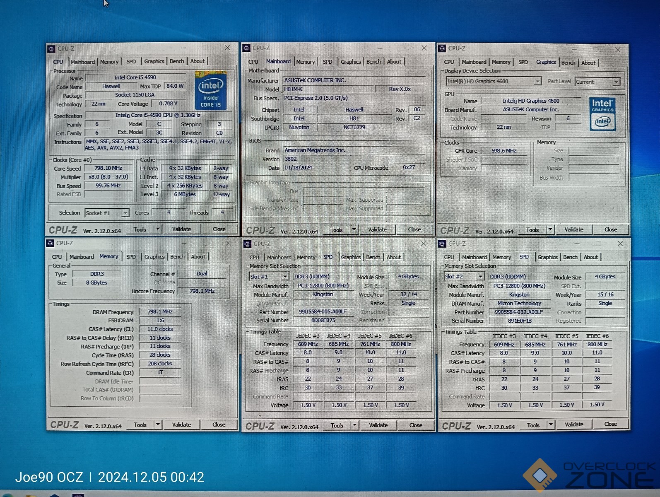Click the BIOS version 3802 field
The width and height of the screenshot is (660, 497).
coord(354,159)
